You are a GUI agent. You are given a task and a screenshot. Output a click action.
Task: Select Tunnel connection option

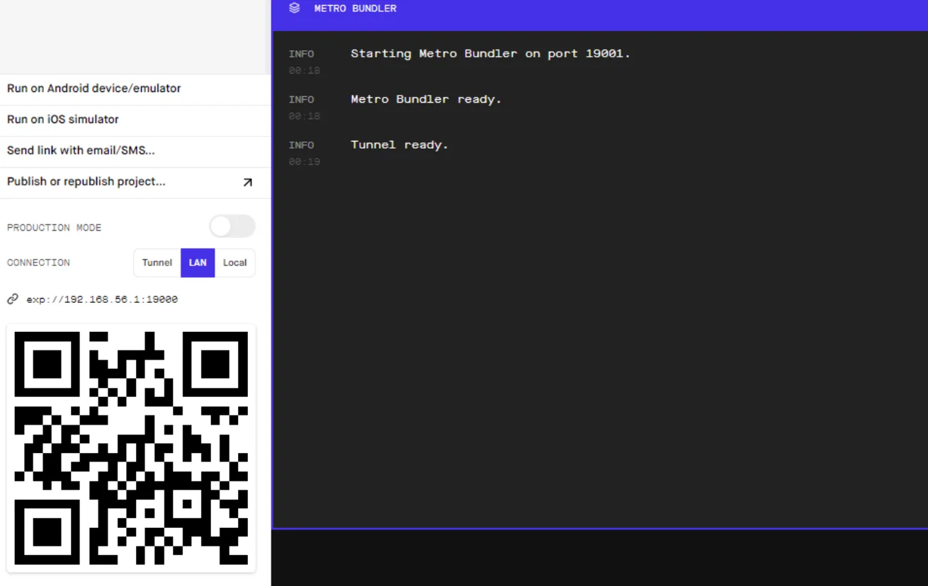coord(157,263)
